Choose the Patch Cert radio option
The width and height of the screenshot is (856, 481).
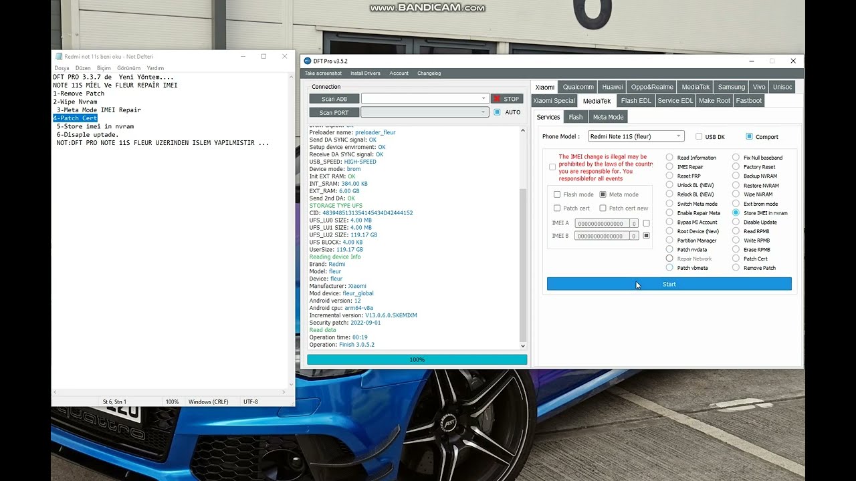[736, 259]
